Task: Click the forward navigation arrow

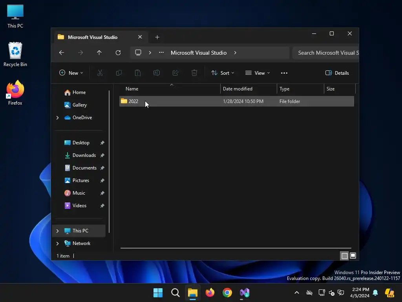Action: click(80, 53)
